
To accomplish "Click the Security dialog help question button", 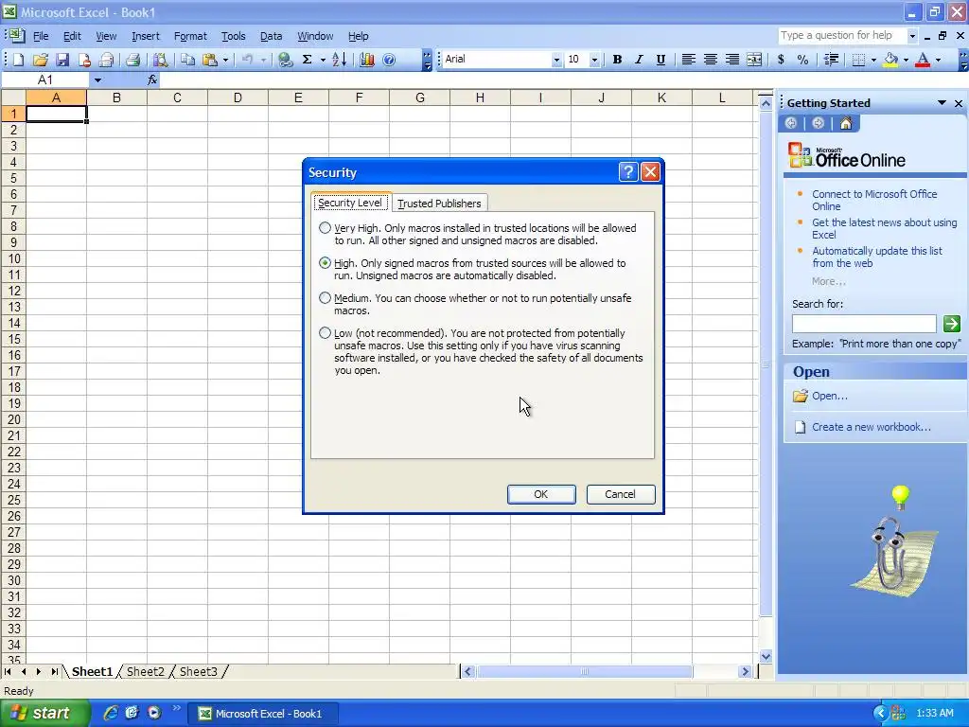I will click(x=628, y=172).
